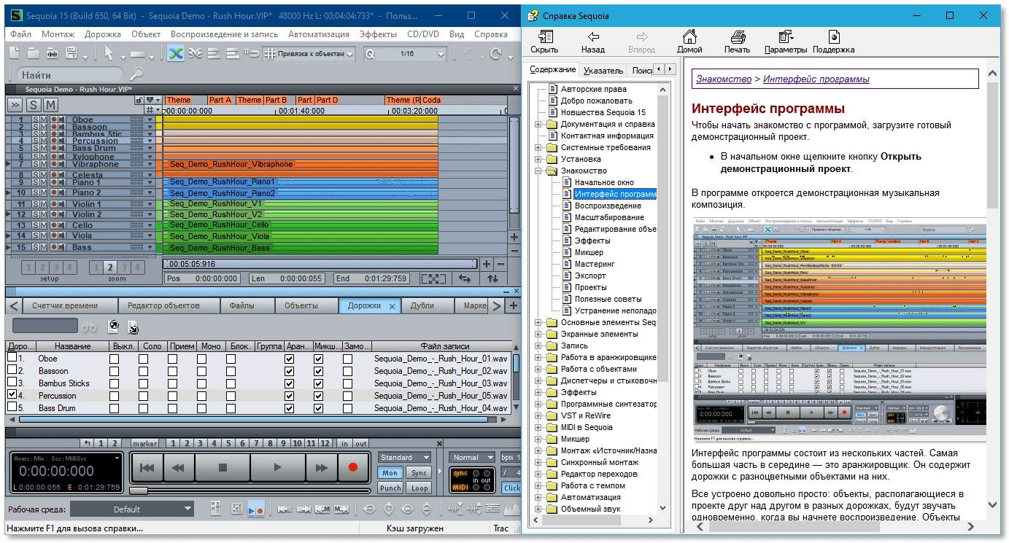Click Скрыть icon in help toolbar

(x=544, y=42)
